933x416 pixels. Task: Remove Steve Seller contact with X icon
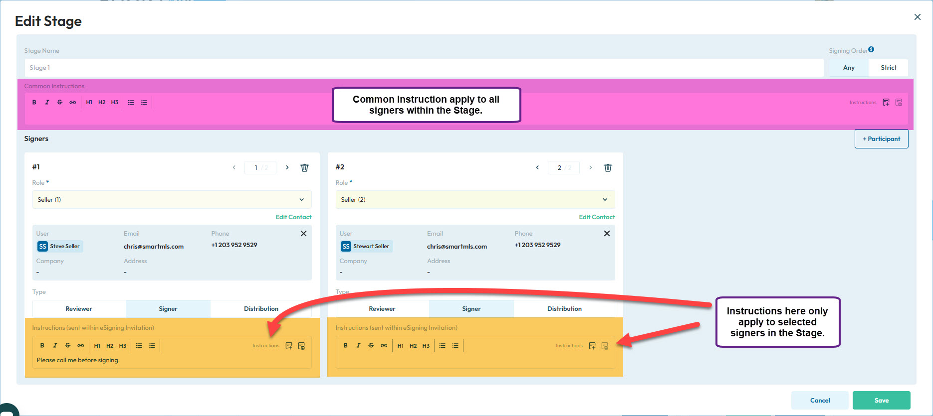coord(303,234)
